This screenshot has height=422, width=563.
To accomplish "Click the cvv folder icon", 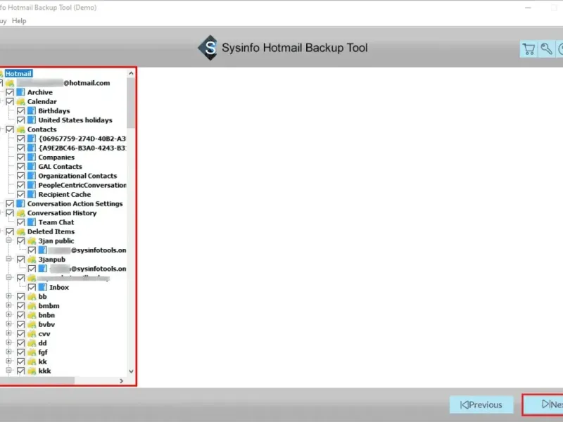I will tap(32, 333).
